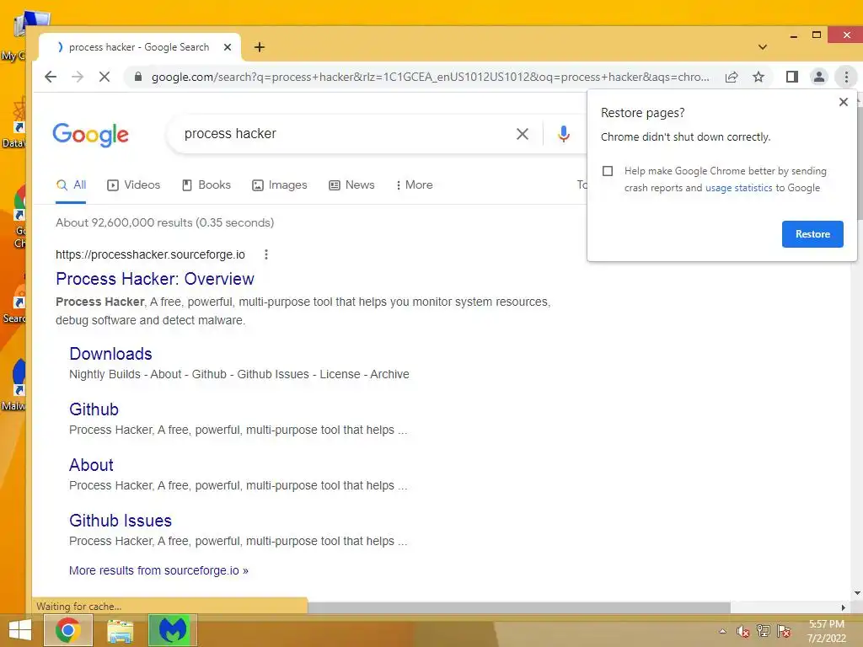Click the Google logo
The width and height of the screenshot is (863, 647).
click(x=91, y=135)
